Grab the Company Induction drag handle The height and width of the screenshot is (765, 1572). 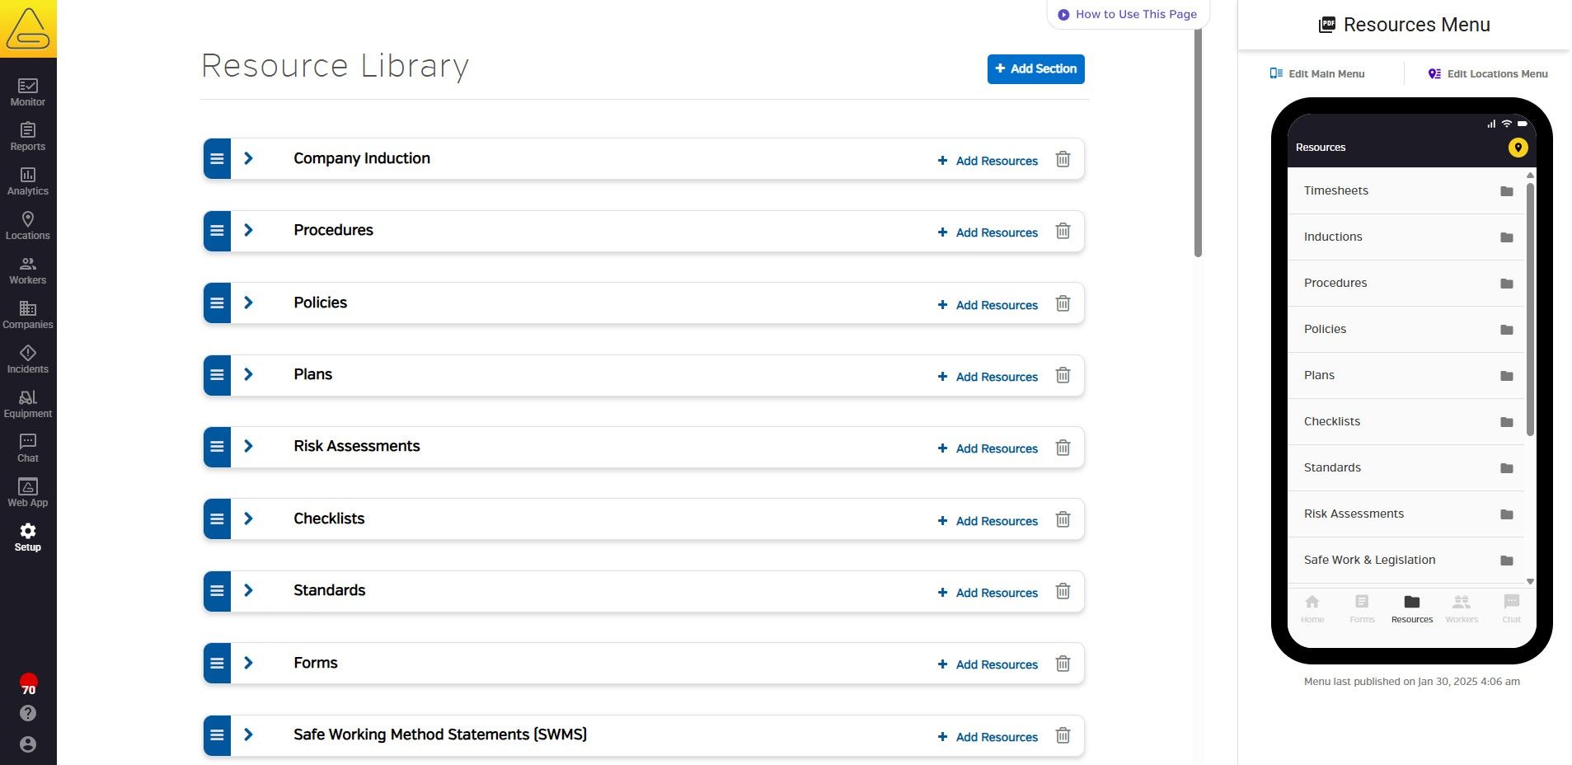(217, 159)
